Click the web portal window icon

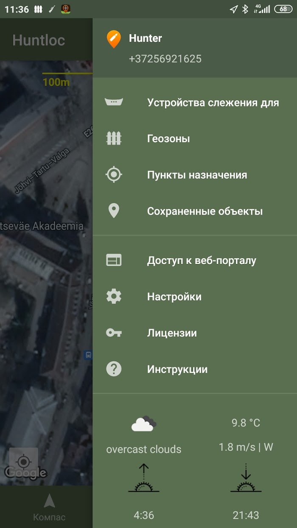pyautogui.click(x=114, y=260)
